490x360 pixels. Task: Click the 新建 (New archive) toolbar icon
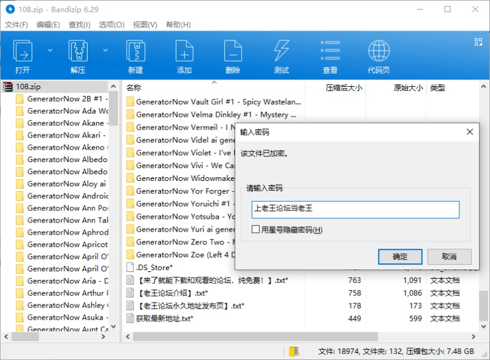click(135, 51)
